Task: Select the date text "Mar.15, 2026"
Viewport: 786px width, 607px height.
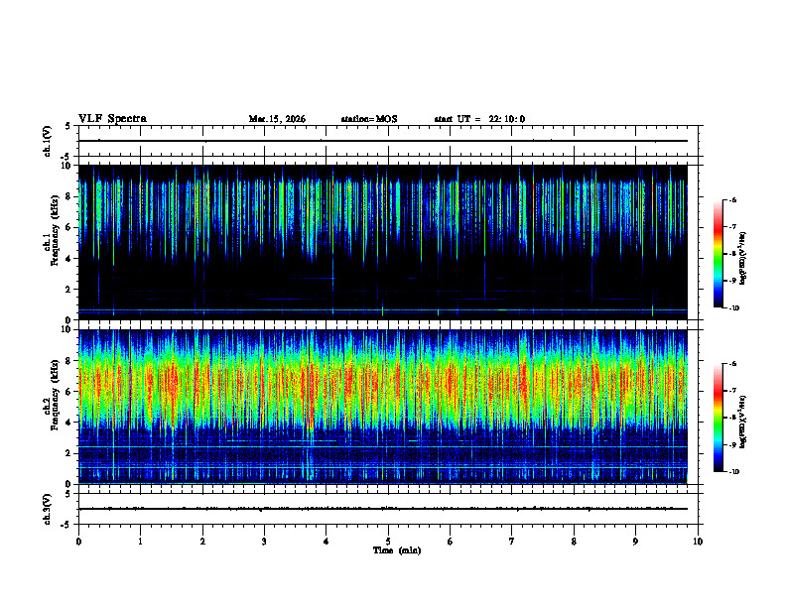Action: pyautogui.click(x=277, y=119)
